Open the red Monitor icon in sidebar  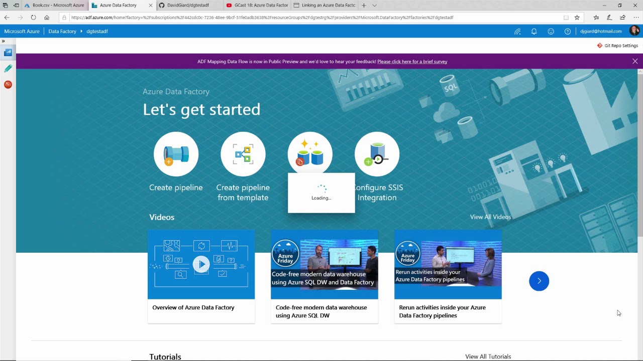[x=8, y=84]
